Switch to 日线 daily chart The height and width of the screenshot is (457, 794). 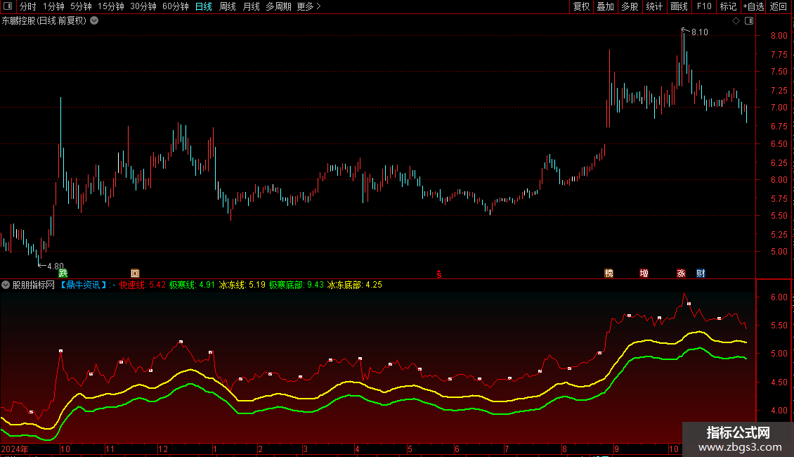pyautogui.click(x=204, y=6)
